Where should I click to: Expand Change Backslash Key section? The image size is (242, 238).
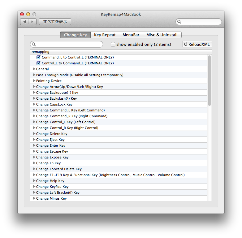pos(34,98)
